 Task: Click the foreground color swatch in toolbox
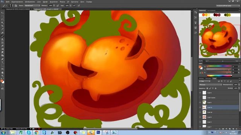point(2,81)
